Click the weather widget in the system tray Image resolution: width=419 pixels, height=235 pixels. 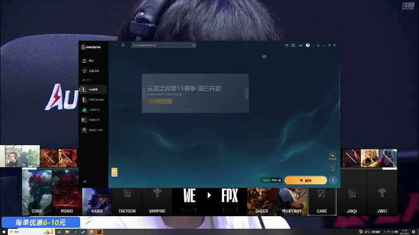[x=369, y=232]
